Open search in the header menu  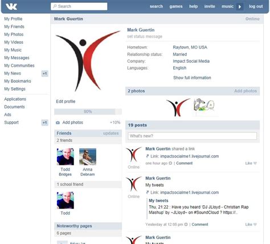[156, 6]
